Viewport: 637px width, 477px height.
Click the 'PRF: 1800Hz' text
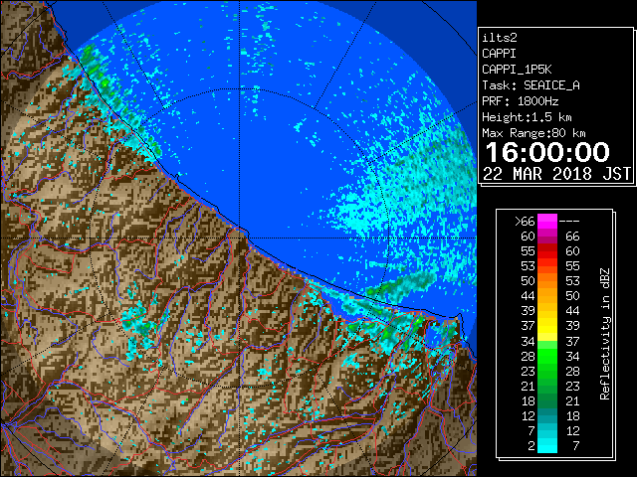click(520, 101)
